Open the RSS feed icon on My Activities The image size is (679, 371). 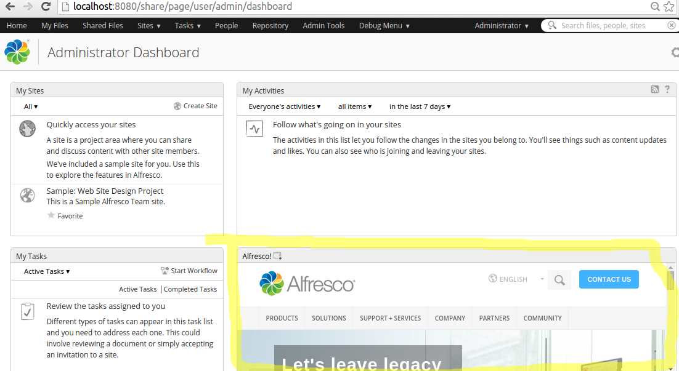click(654, 89)
